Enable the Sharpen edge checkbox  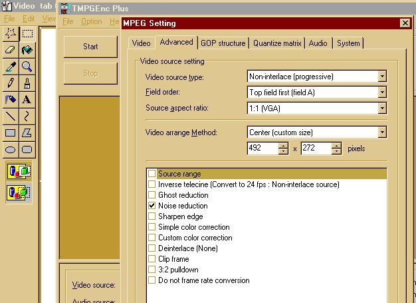click(152, 216)
